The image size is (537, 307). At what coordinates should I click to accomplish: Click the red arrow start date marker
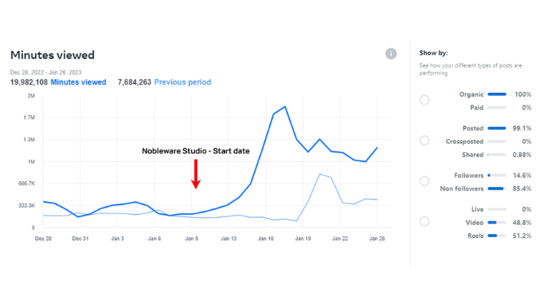[x=196, y=174]
